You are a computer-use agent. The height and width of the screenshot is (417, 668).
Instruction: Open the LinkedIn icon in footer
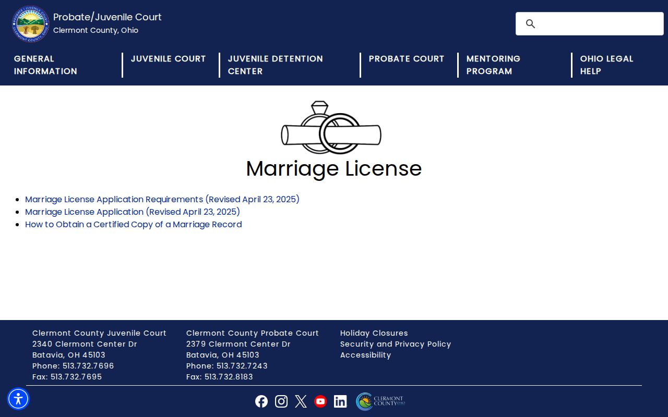[x=340, y=401]
